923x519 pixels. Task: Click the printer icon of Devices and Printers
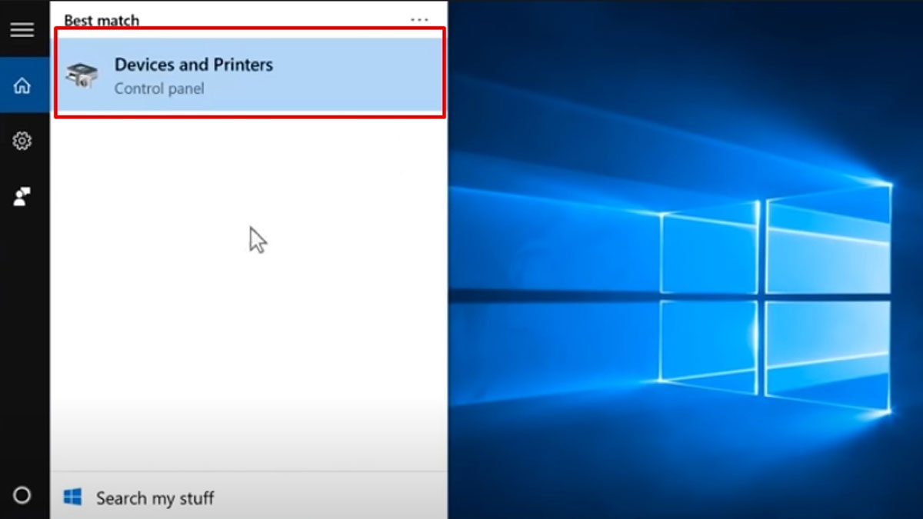pyautogui.click(x=82, y=75)
